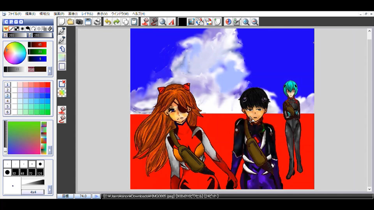Print the image with the printer icon
Viewport: 374px width, 210px height.
(97, 22)
